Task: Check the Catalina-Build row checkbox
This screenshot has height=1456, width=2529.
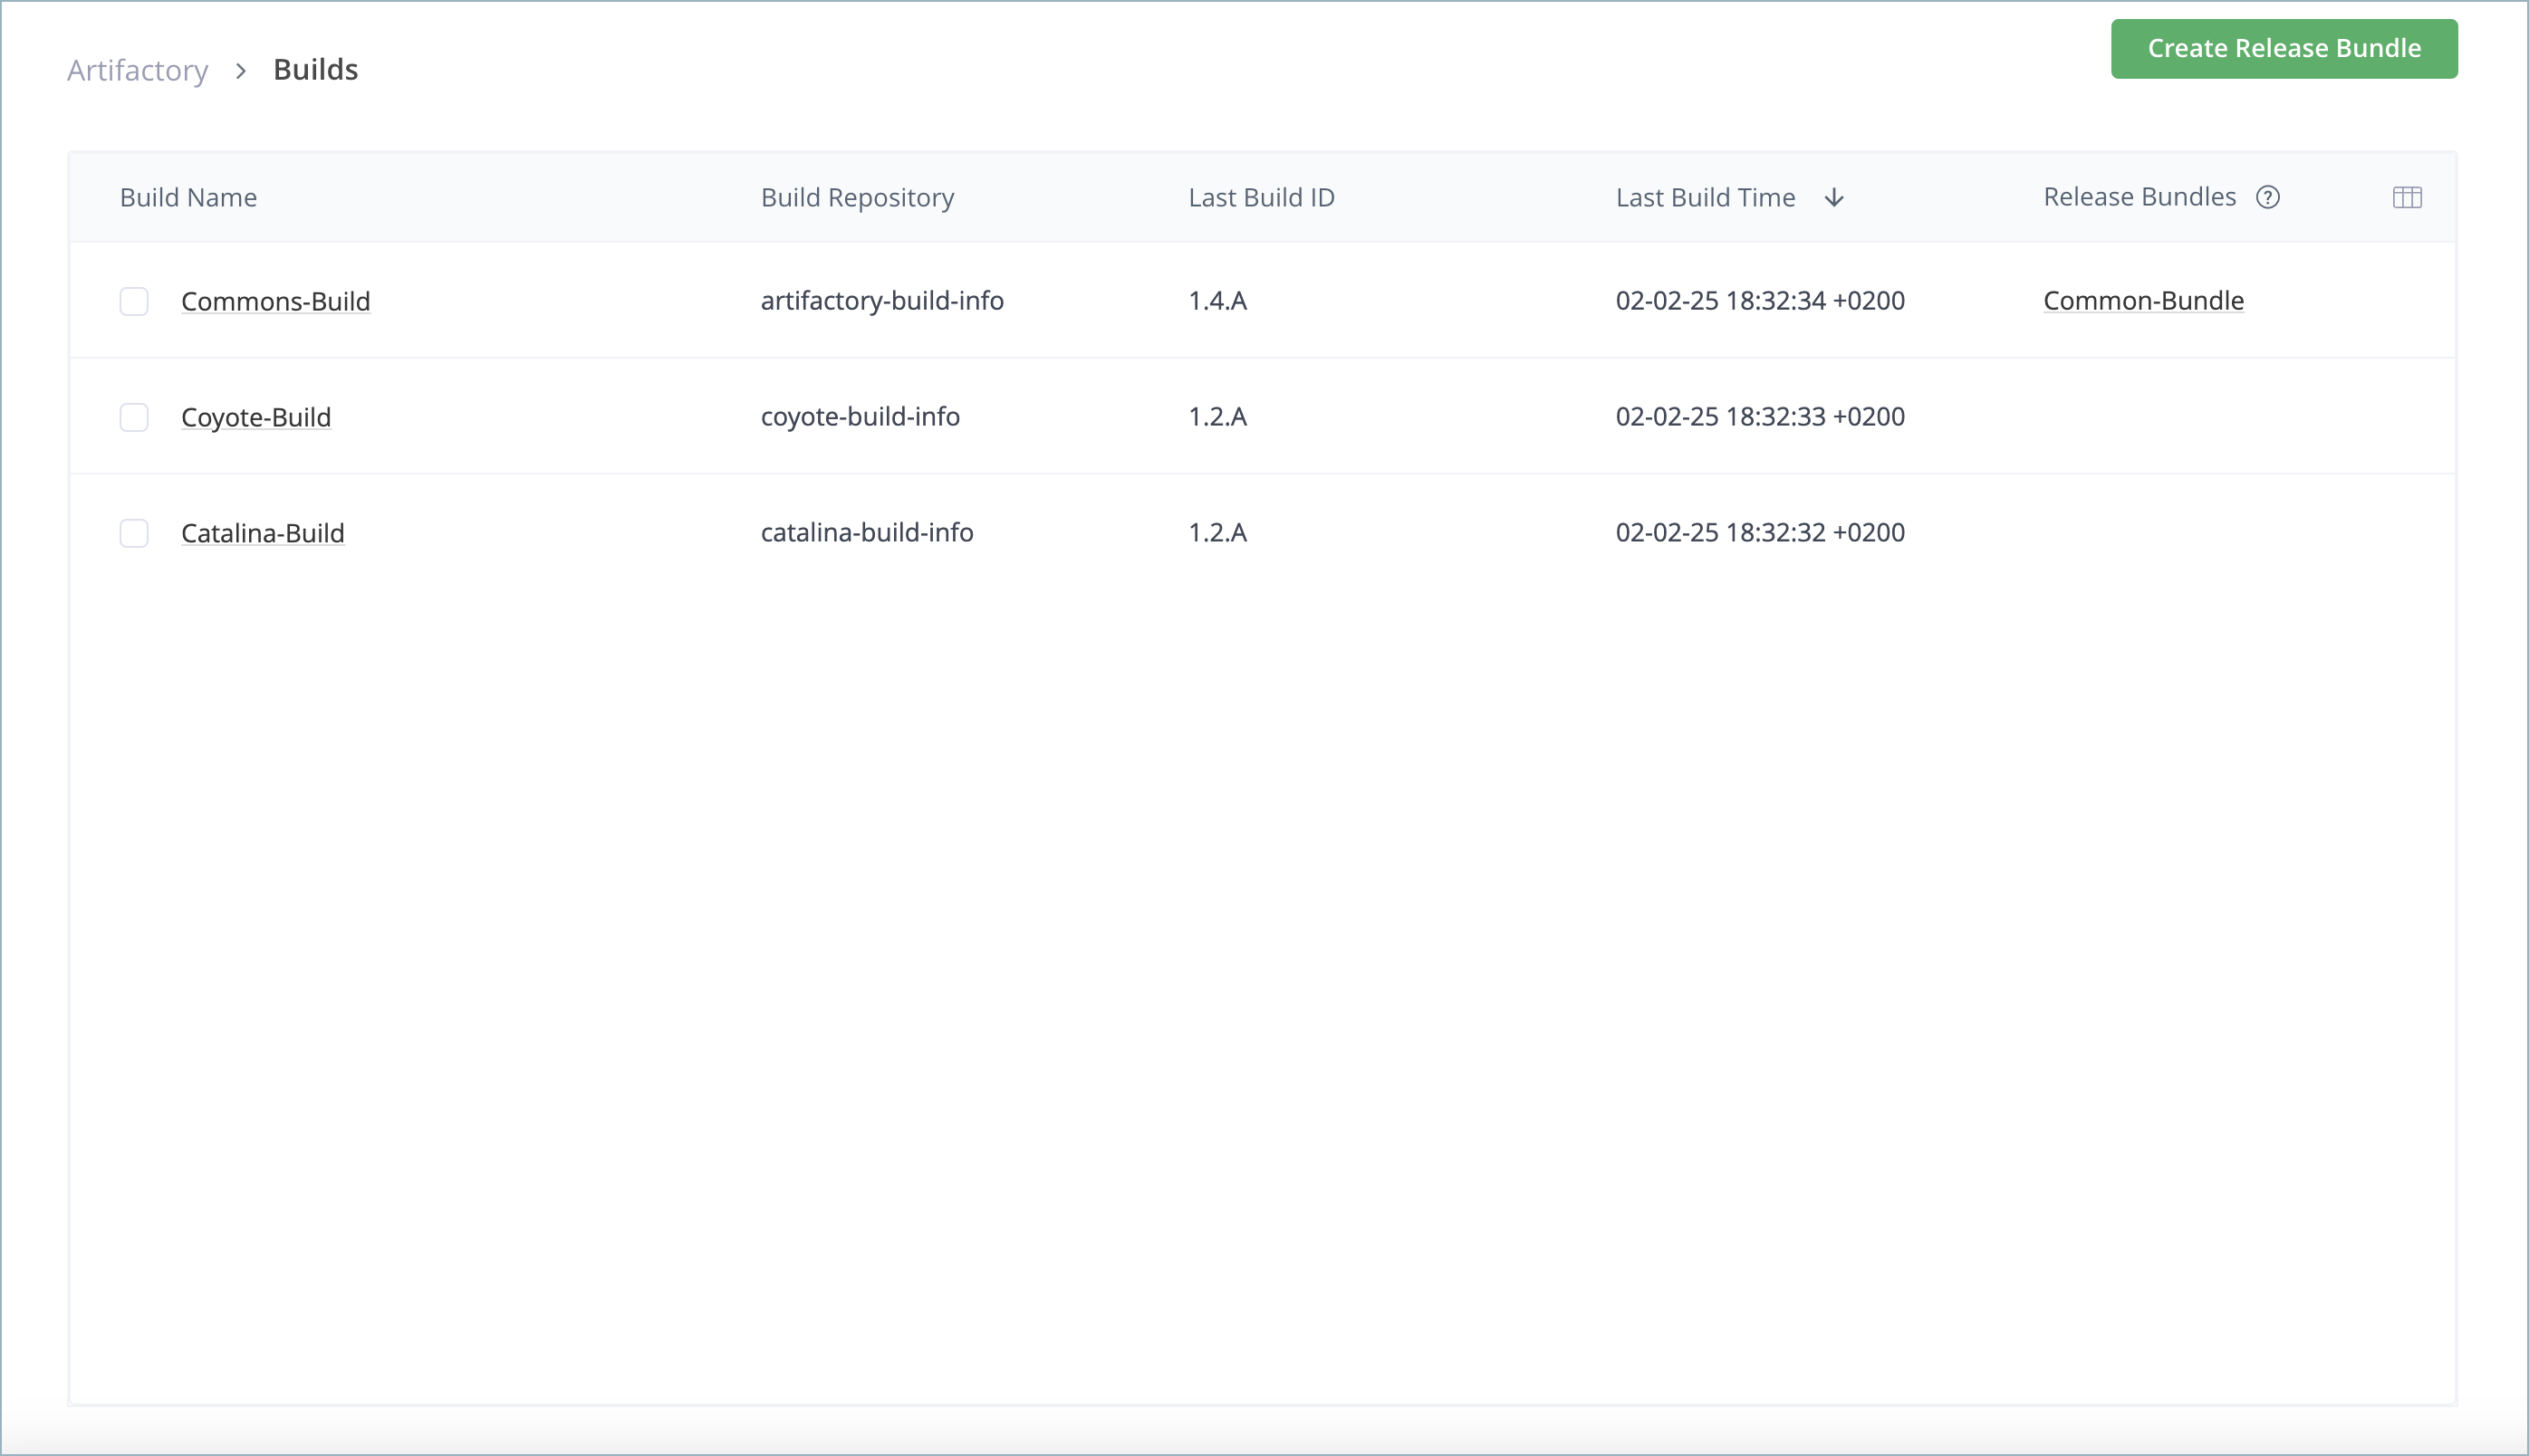Action: click(133, 533)
